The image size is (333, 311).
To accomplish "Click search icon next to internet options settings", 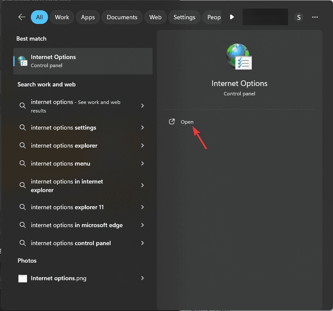I will (x=23, y=127).
